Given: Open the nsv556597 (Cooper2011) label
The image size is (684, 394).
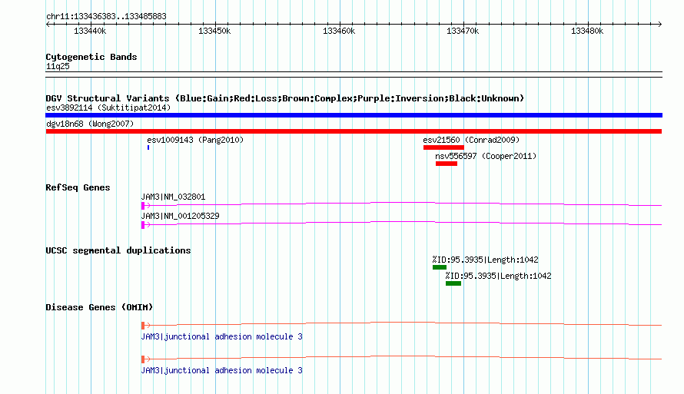Looking at the screenshot, I should pos(486,156).
